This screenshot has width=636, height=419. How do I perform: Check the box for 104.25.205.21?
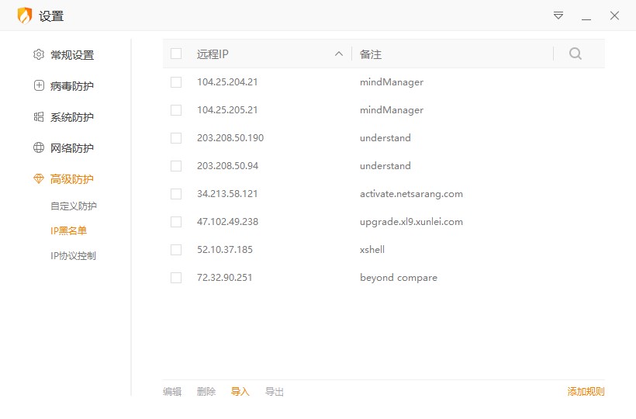176,110
